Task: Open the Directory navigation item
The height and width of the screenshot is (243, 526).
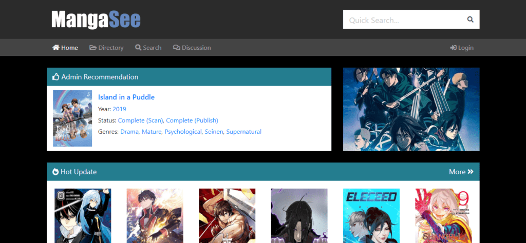Action: tap(106, 48)
